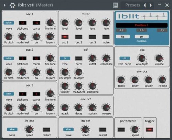
Task: Expand the plugin options arrow at top-left
Action: click(4, 5)
